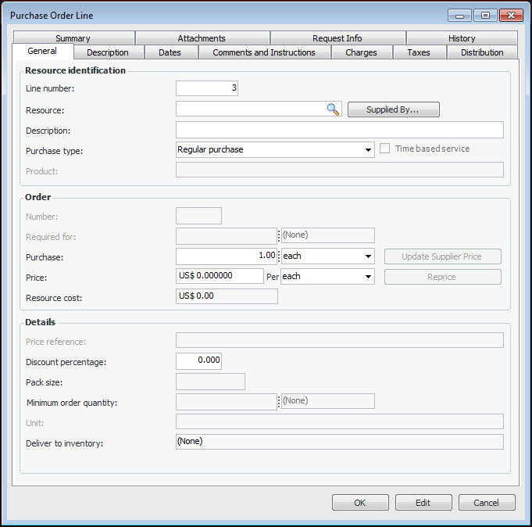This screenshot has height=527, width=532.
Task: Open the Dates tab
Action: click(170, 52)
